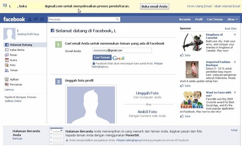Open messages icon in header

pyautogui.click(x=36, y=19)
